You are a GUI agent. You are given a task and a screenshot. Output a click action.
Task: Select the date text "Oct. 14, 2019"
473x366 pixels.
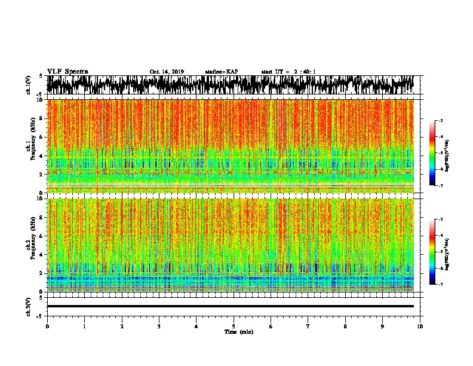tap(167, 72)
